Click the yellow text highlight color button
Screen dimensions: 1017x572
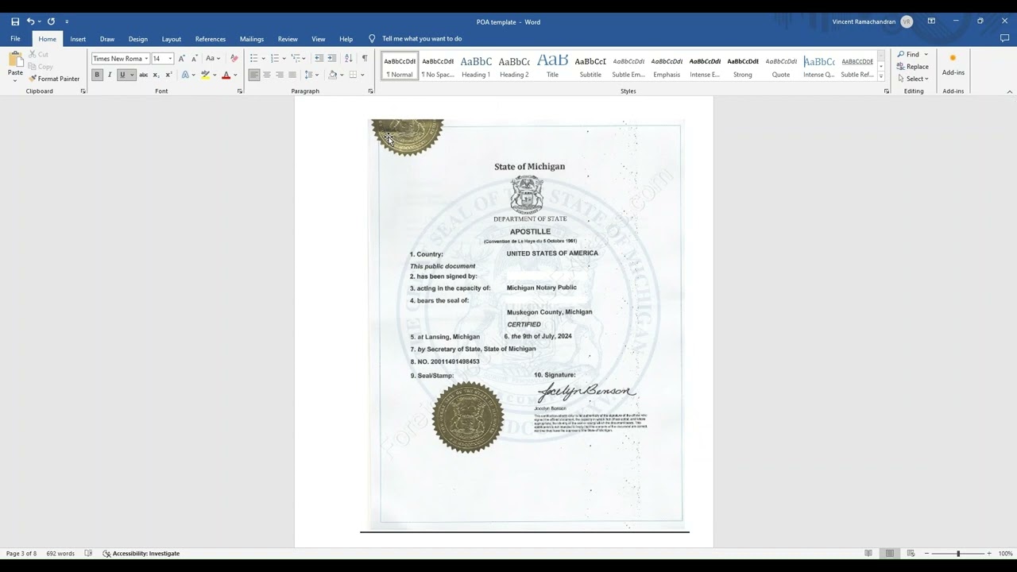[205, 75]
